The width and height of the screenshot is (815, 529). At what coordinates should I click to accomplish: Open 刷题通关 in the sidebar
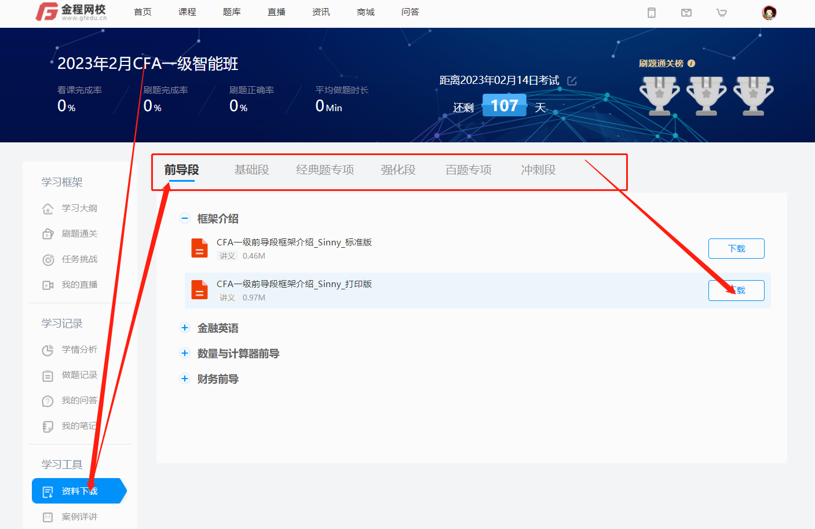(79, 234)
